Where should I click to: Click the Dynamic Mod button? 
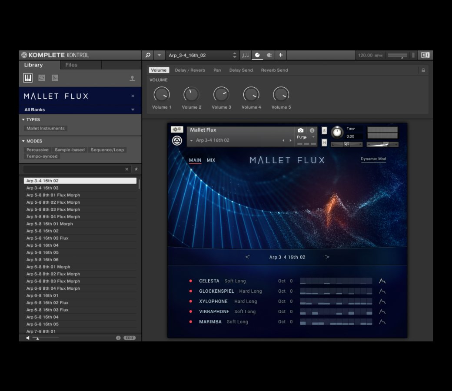(373, 159)
